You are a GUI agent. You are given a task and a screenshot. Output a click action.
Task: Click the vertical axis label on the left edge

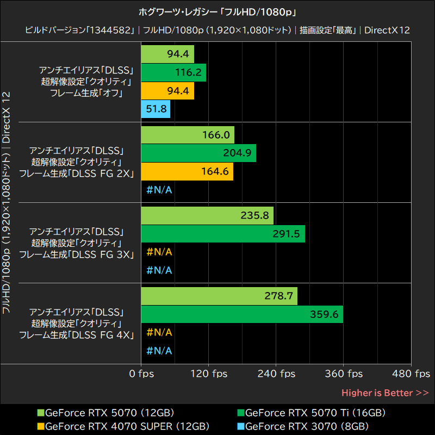(6, 202)
